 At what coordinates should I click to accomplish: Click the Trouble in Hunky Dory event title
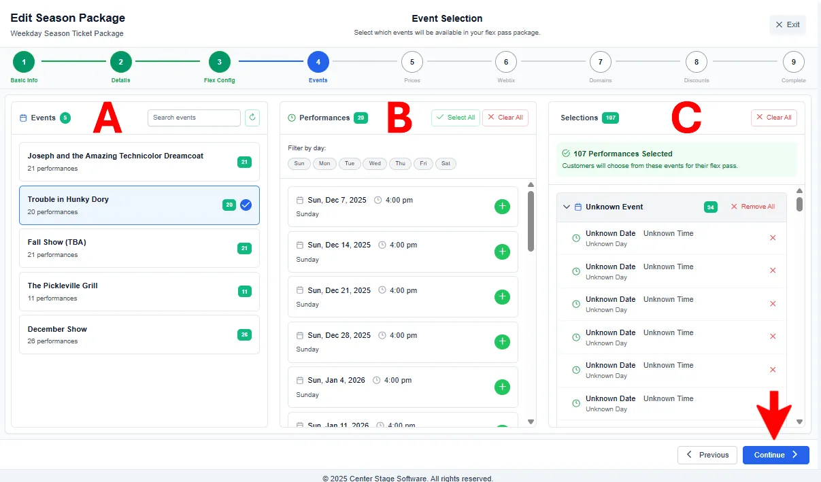(x=68, y=199)
